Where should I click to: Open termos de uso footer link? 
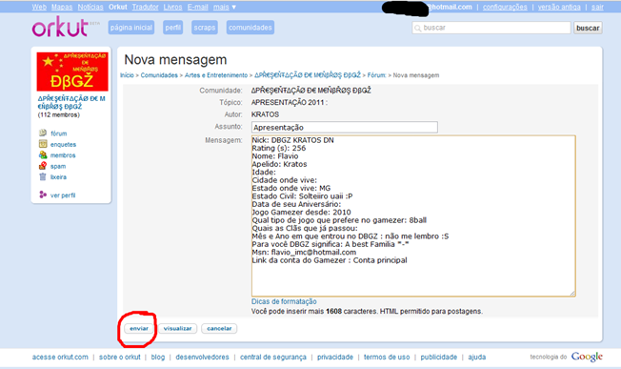pos(387,357)
